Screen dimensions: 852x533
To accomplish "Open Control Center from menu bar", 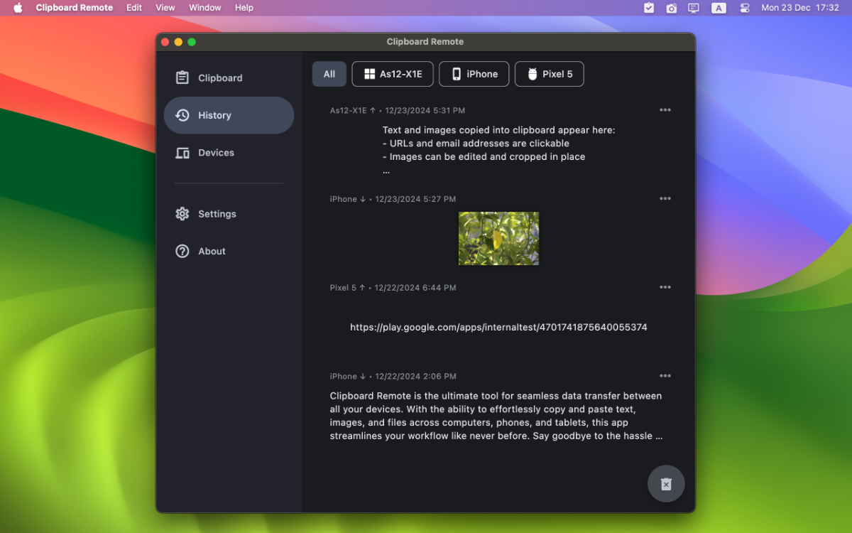I will tap(745, 8).
